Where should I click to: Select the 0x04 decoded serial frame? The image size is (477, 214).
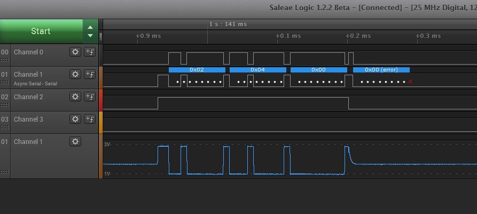257,70
